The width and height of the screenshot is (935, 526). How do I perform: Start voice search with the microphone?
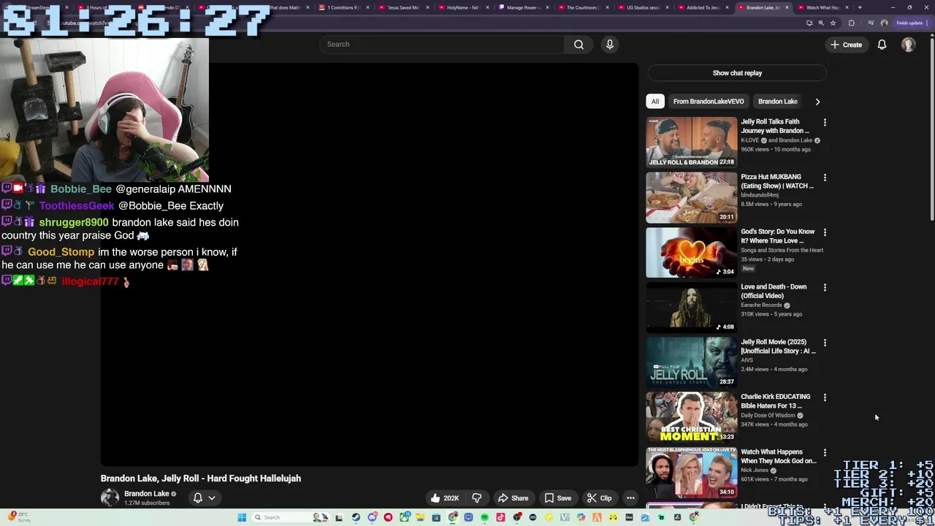point(610,45)
